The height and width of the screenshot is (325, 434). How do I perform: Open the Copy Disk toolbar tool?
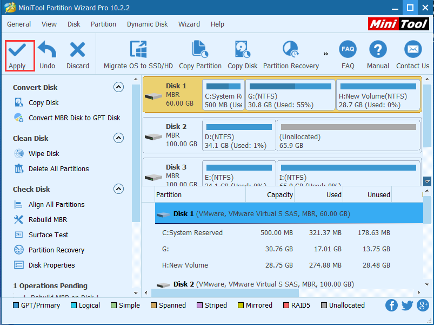click(243, 55)
